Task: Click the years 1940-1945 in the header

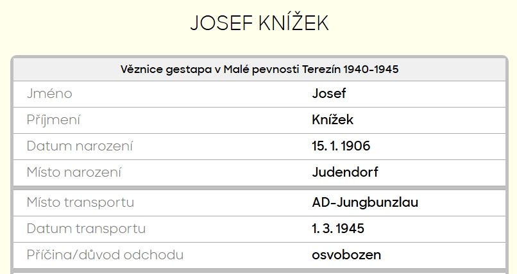Action: coord(371,69)
